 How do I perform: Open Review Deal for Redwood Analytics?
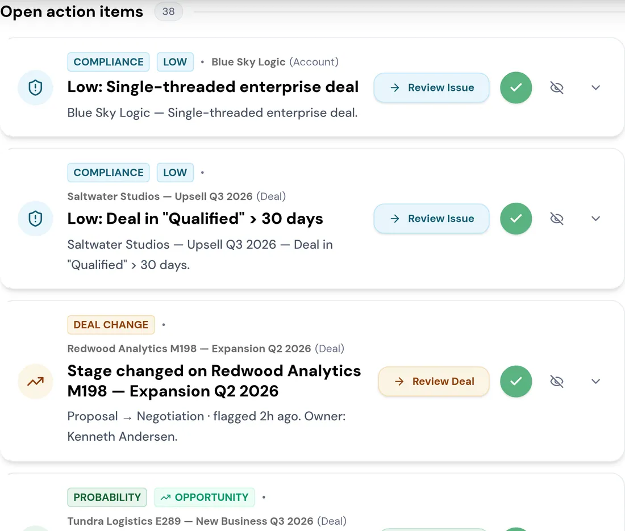click(x=434, y=382)
